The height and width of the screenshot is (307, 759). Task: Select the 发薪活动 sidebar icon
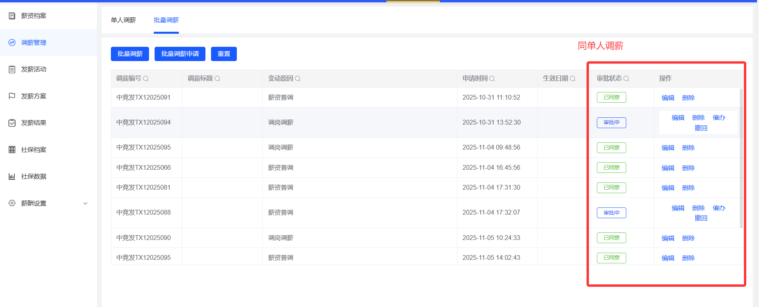pos(12,69)
